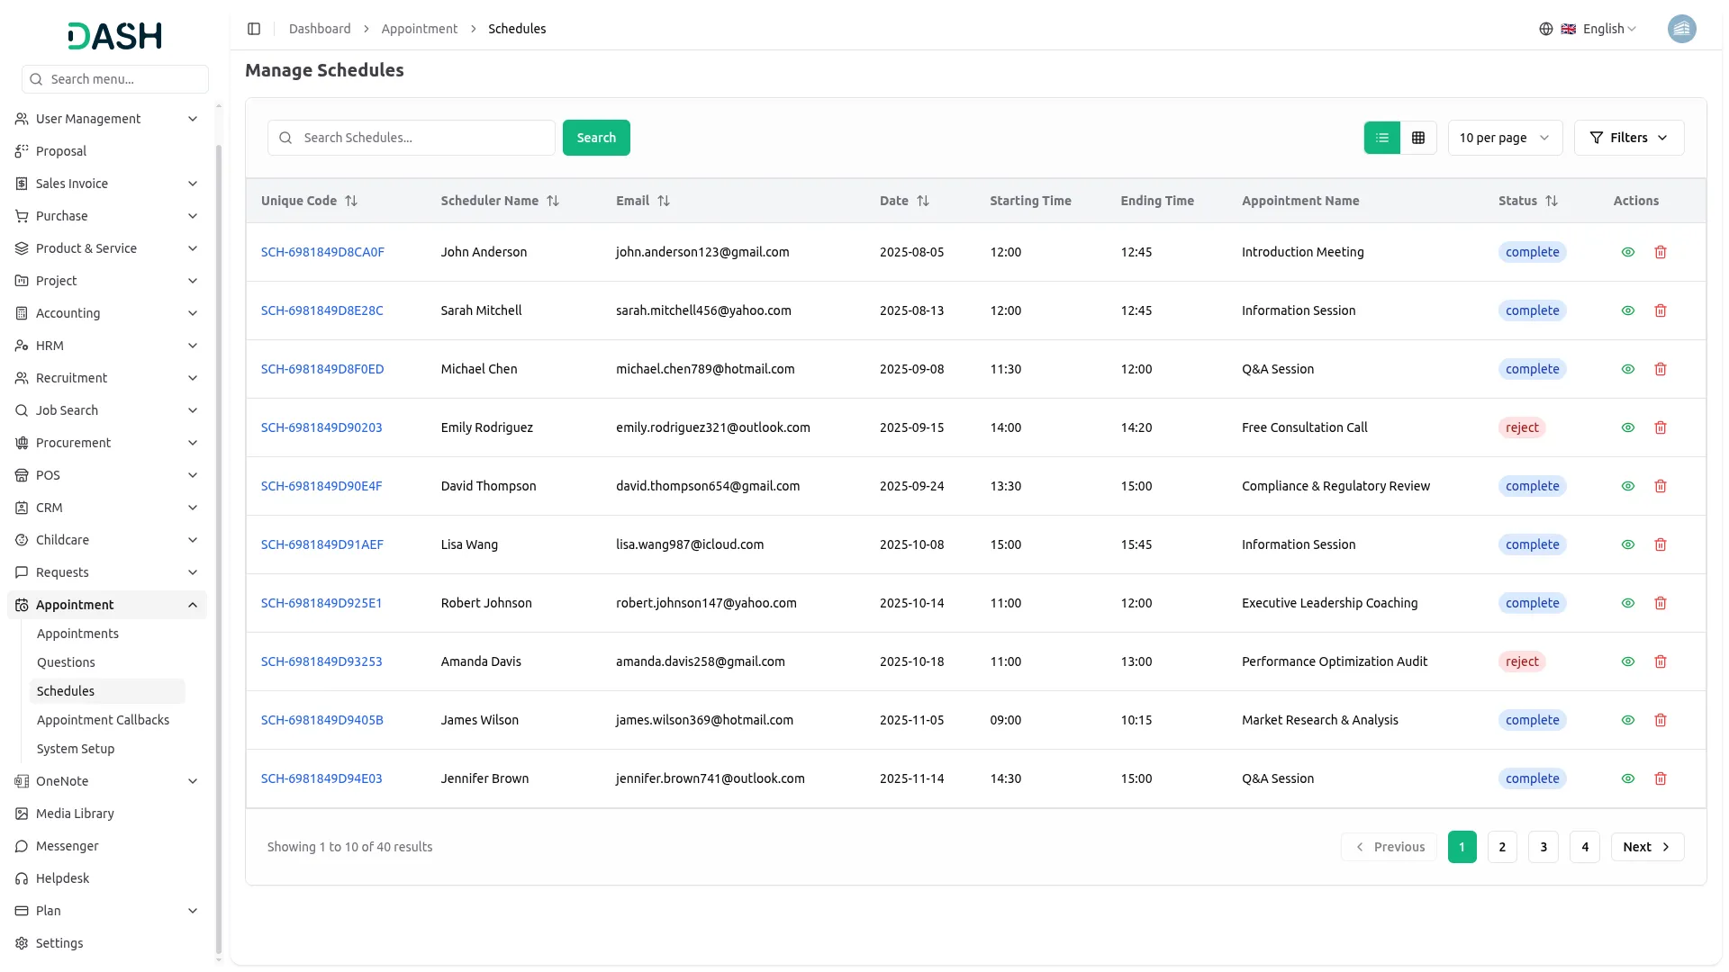Click the Helpdesk headset icon in sidebar
Viewport: 1729px width, 972px height.
[22, 878]
